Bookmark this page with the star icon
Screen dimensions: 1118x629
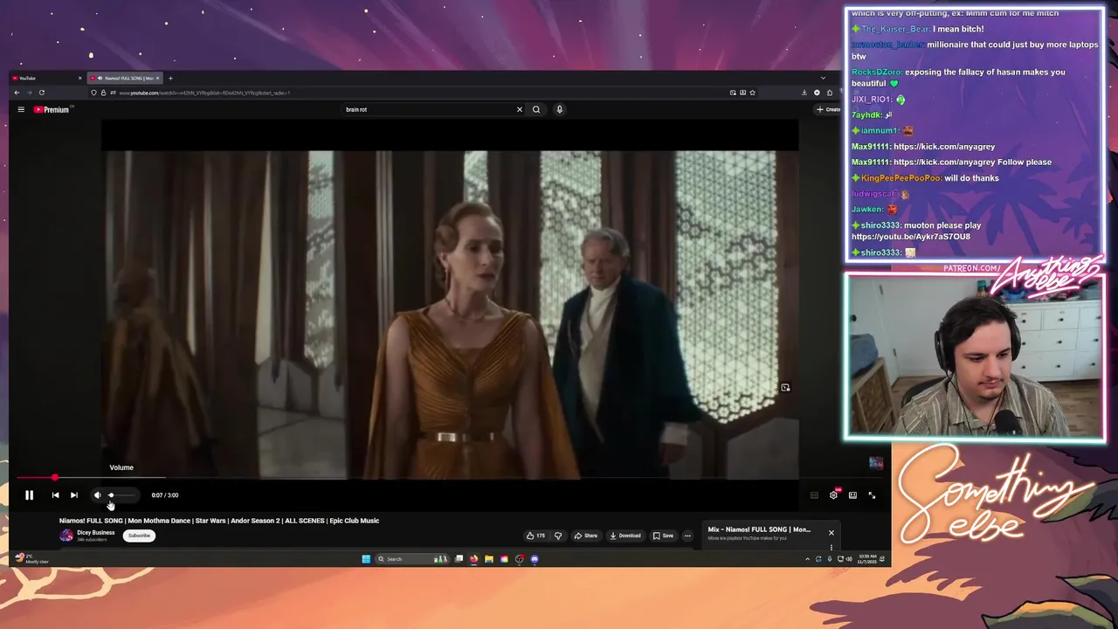pyautogui.click(x=752, y=93)
